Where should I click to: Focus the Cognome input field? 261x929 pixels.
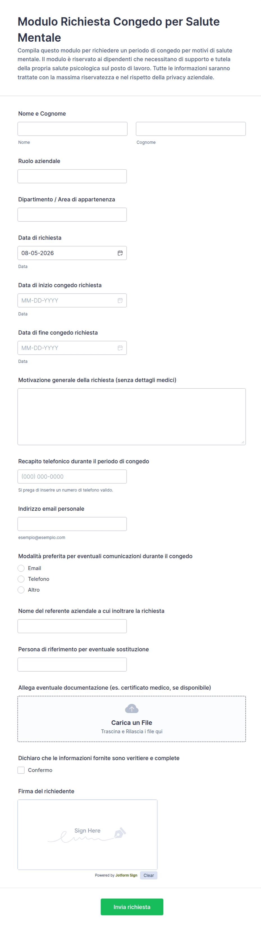click(191, 129)
